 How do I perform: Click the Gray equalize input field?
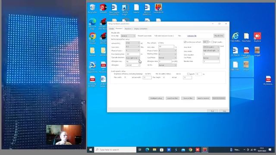[211, 54]
